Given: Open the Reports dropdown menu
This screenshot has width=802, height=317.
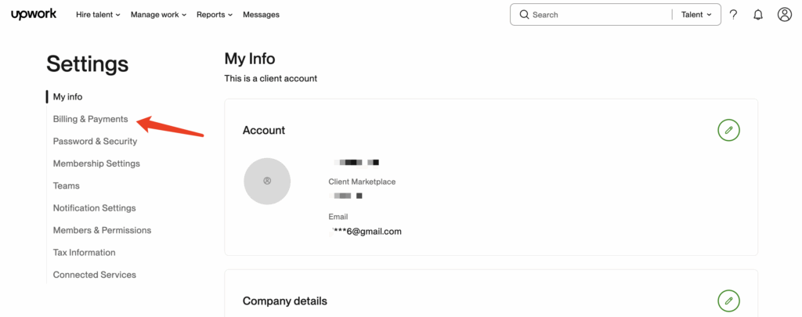Looking at the screenshot, I should click(x=215, y=14).
